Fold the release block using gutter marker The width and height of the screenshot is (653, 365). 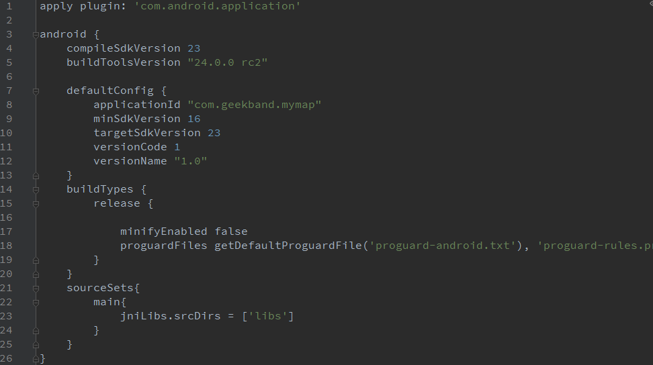click(x=36, y=204)
